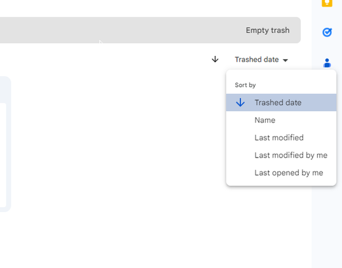Open the Contacts side panel icon
Image resolution: width=342 pixels, height=268 pixels.
point(327,63)
